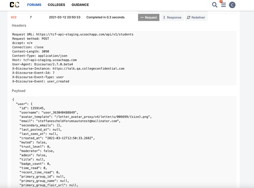This screenshot has height=188, width=254.
Task: Go to the FORUMS nav item
Action: (x=34, y=5)
